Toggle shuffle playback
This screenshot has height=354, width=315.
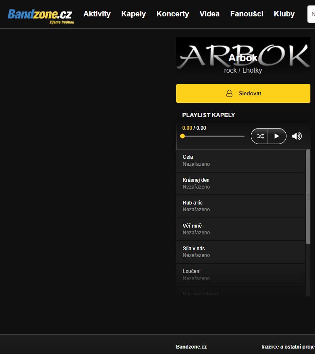[x=260, y=136]
